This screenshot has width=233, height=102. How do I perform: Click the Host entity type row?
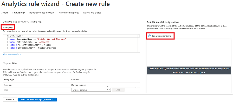click(71, 90)
